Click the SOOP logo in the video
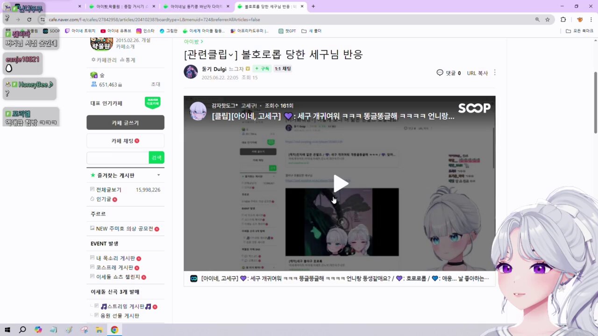Image resolution: width=598 pixels, height=336 pixels. click(x=474, y=108)
